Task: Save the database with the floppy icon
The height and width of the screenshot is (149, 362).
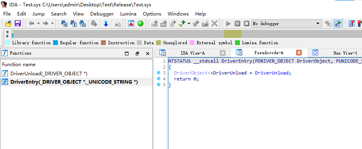Action: pos(18,24)
